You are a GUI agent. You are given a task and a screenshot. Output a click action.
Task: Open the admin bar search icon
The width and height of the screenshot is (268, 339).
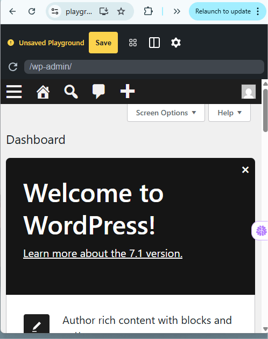tap(71, 92)
